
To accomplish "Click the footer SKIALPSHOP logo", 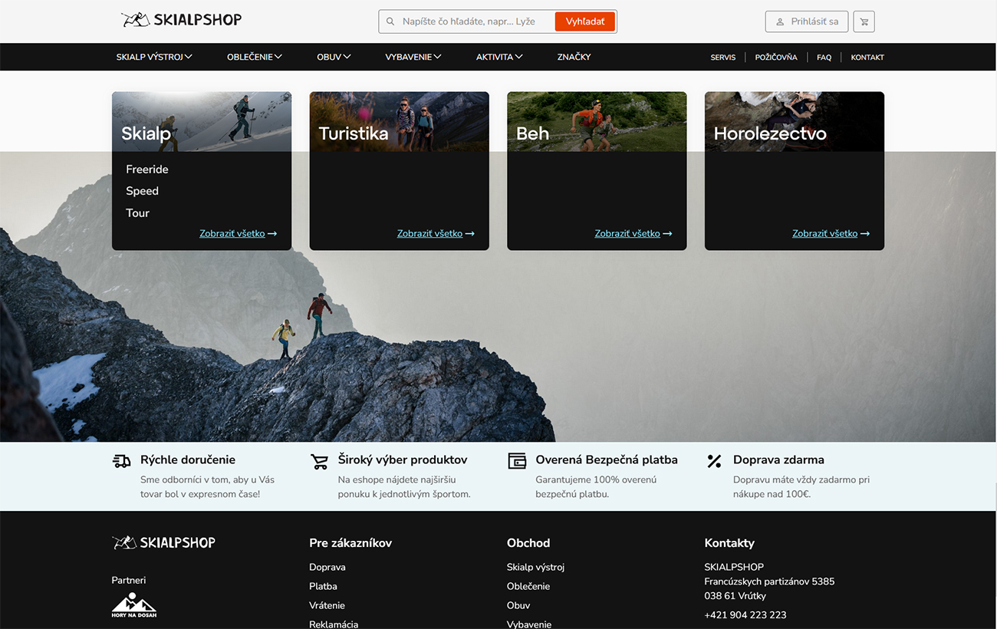I will point(163,543).
